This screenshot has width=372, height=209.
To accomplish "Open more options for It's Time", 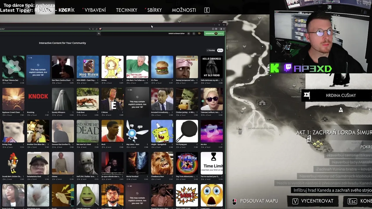I will pos(172,80).
